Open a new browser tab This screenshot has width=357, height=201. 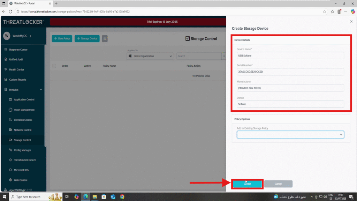point(56,3)
